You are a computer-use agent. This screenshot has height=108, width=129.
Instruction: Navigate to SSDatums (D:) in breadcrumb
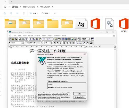pyautogui.click(x=29, y=7)
